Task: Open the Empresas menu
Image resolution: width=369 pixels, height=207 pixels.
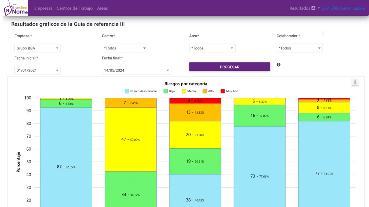Action: [x=43, y=8]
